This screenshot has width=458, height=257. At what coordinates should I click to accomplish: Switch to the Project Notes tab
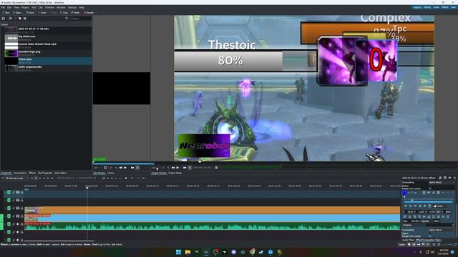[175, 173]
